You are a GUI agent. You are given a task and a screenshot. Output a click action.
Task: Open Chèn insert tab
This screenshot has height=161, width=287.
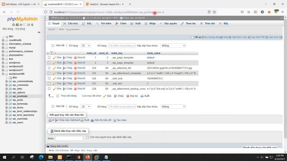(x=121, y=23)
